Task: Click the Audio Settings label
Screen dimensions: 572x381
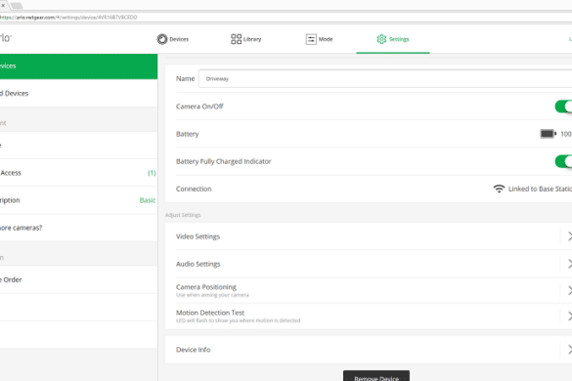Action: [x=198, y=264]
